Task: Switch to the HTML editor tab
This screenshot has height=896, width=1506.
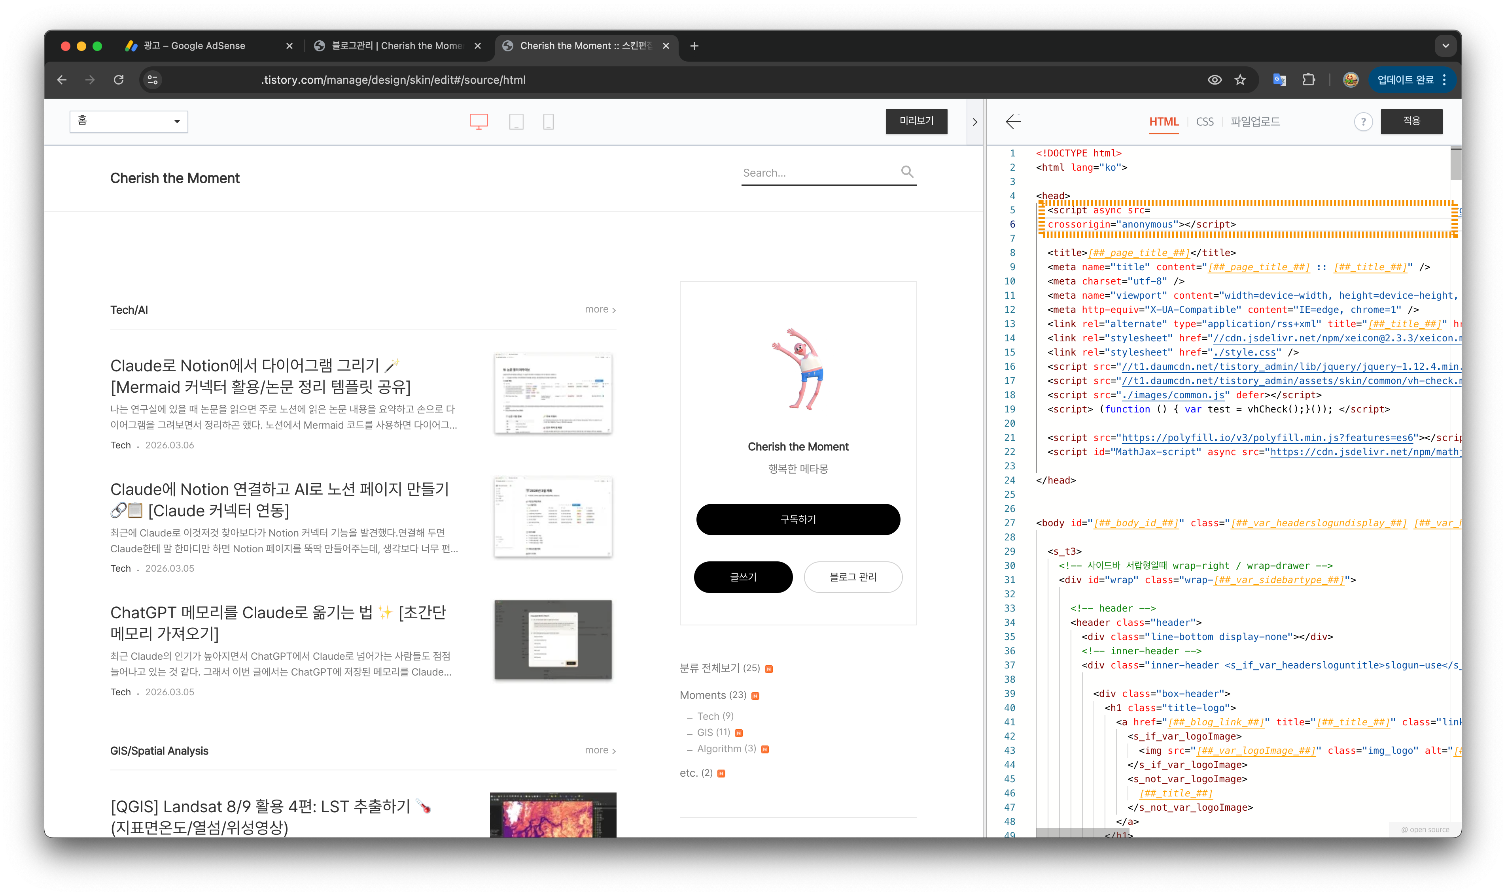Action: [x=1164, y=121]
